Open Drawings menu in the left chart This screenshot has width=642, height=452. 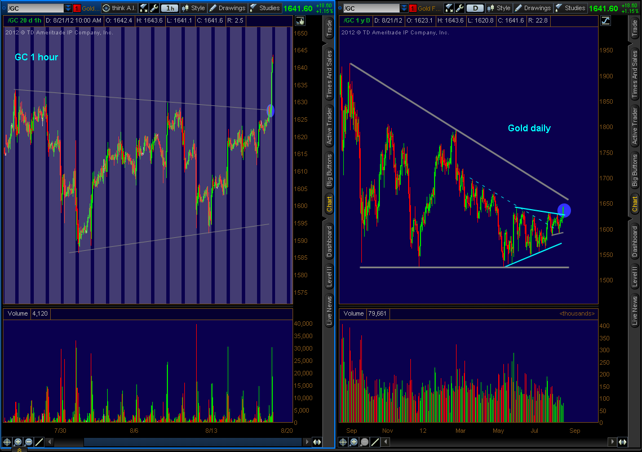click(x=227, y=8)
